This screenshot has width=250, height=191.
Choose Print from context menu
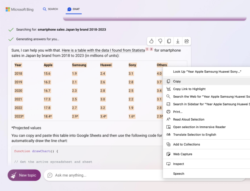click(207, 112)
